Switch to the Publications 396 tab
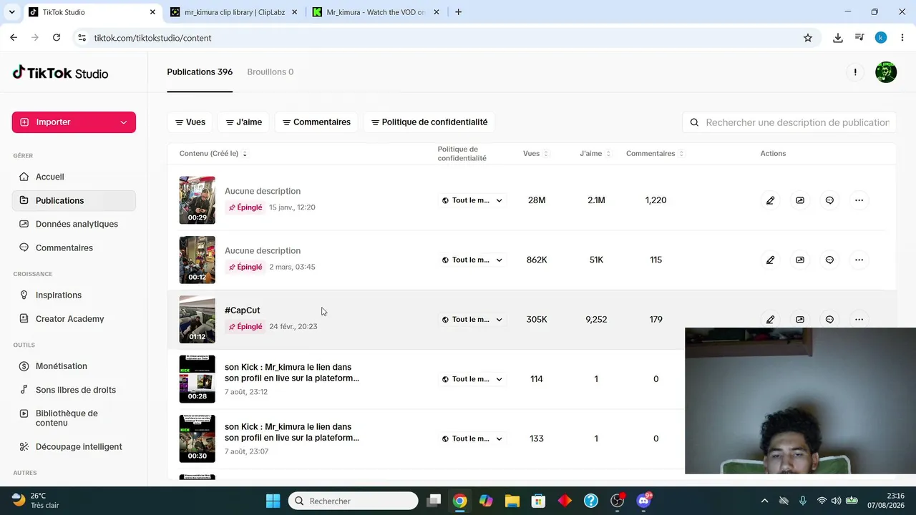The height and width of the screenshot is (515, 916). point(200,72)
